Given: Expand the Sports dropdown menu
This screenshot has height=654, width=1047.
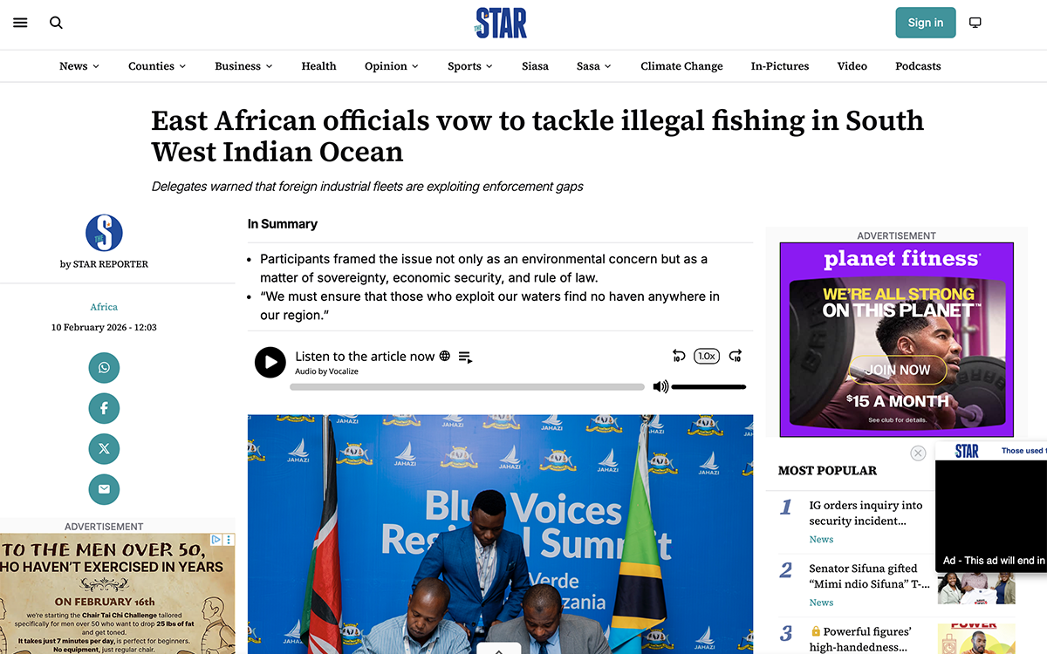Looking at the screenshot, I should (x=470, y=66).
